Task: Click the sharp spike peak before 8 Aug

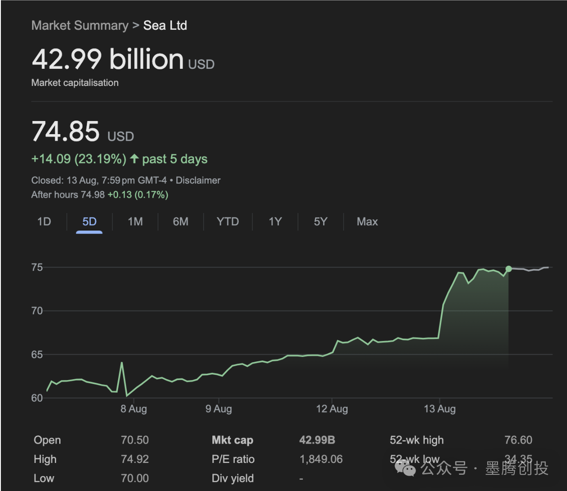Action: (x=122, y=363)
